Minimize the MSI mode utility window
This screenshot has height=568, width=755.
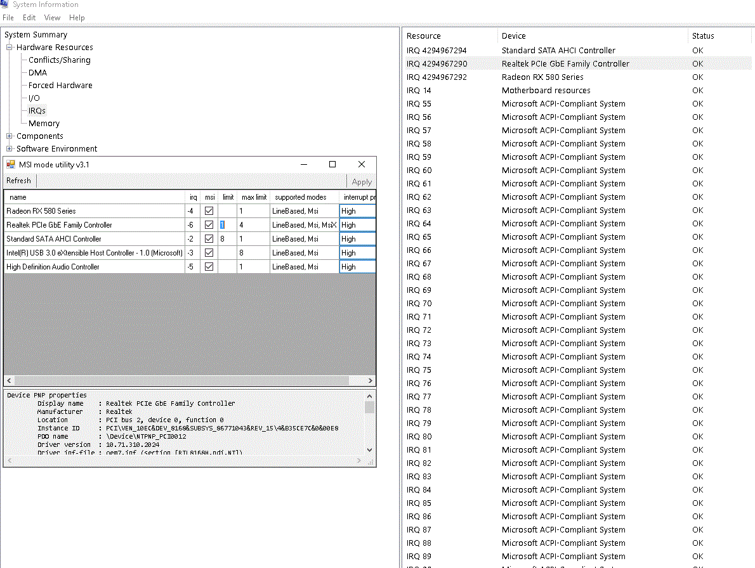pos(303,165)
